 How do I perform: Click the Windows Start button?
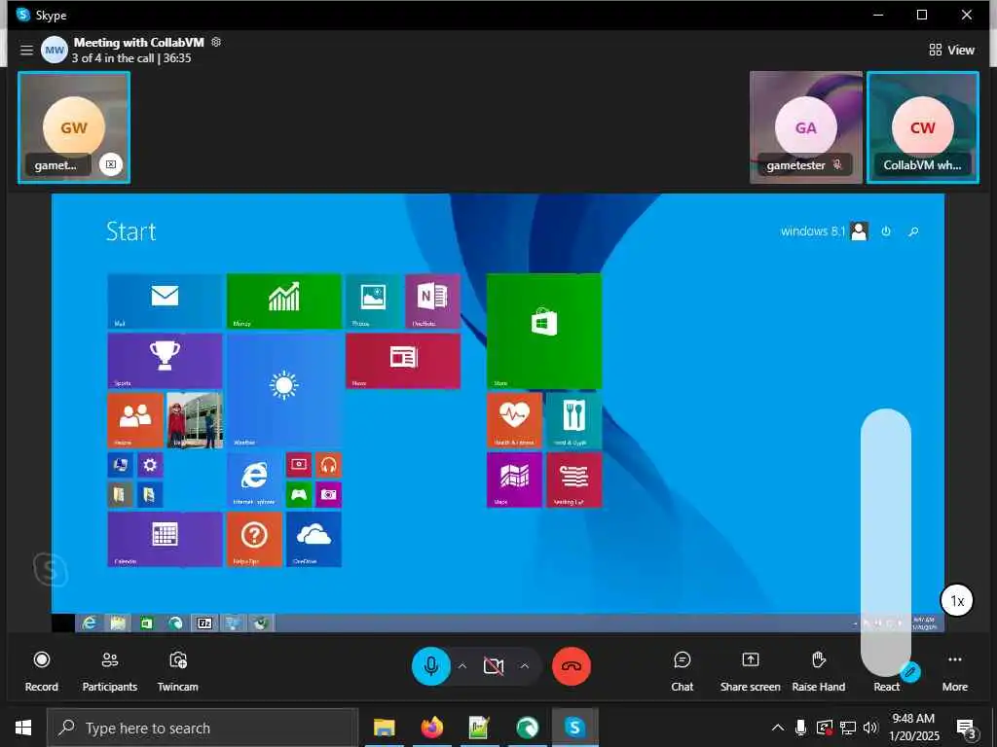pyautogui.click(x=23, y=728)
